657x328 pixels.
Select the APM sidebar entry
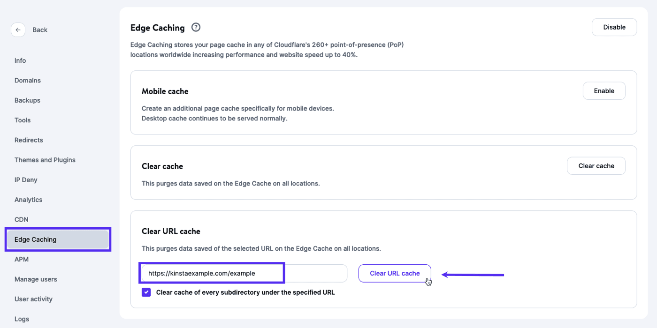20,259
